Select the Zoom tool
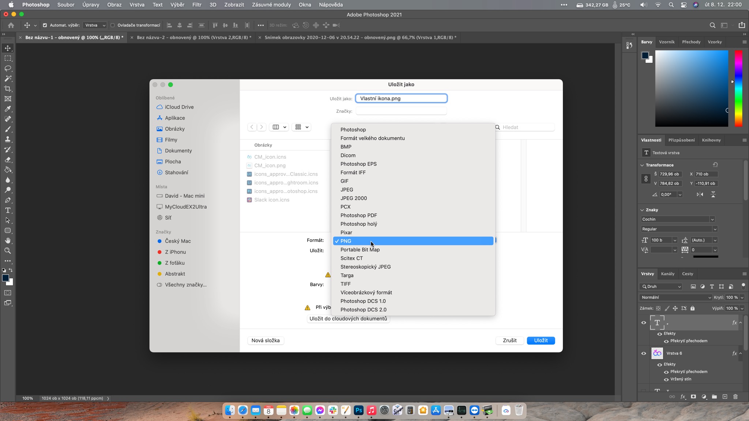 pos(8,251)
